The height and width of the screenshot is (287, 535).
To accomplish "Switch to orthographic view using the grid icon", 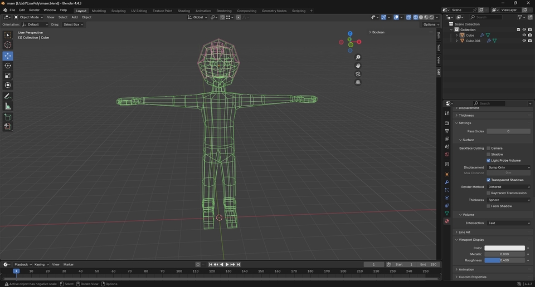I will [358, 82].
